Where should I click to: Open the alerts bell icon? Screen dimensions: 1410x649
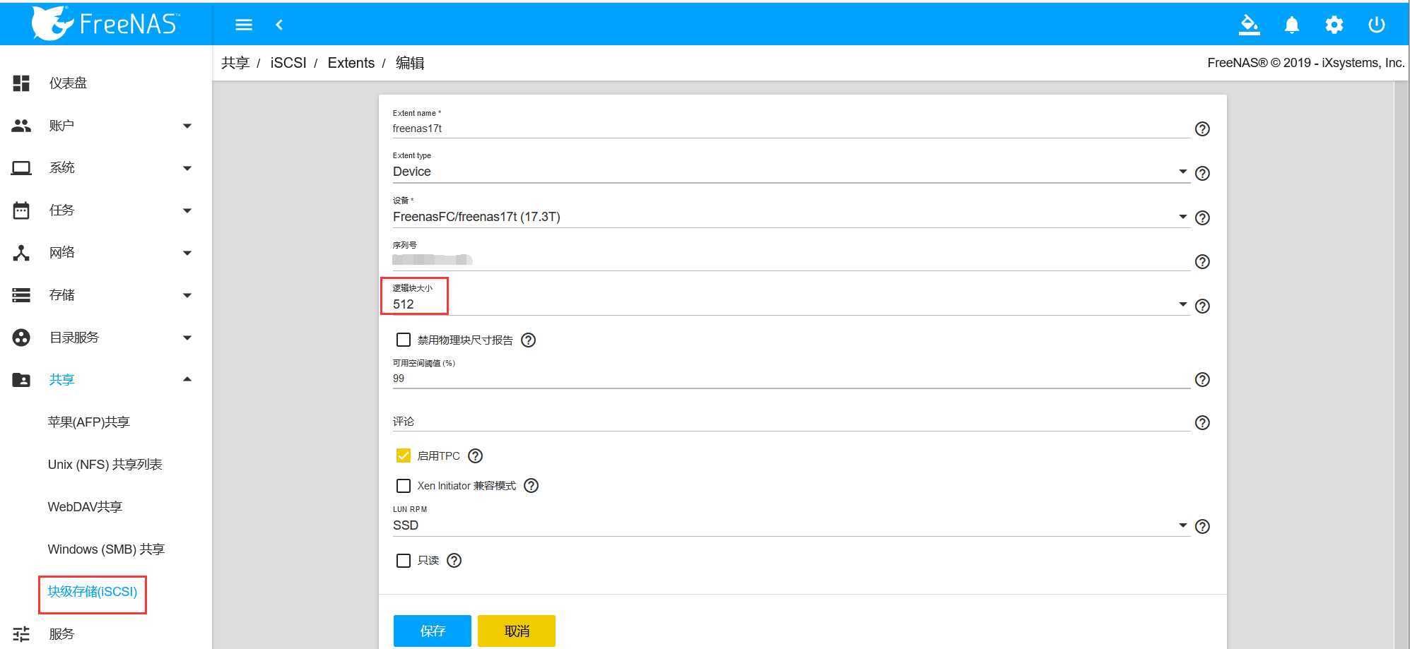coord(1291,25)
